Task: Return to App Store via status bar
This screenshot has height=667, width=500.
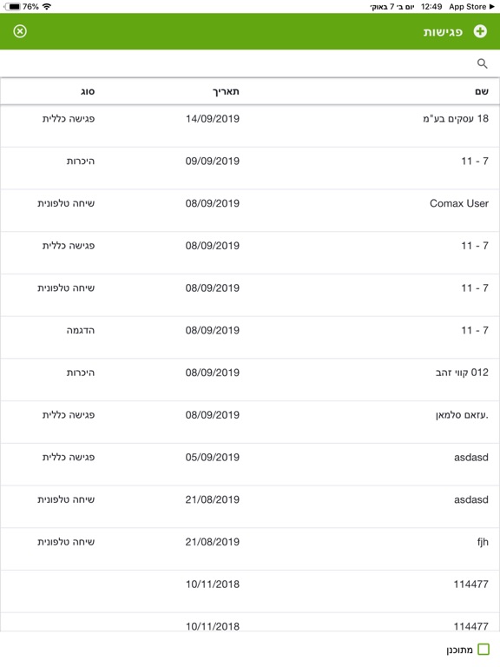Action: tap(471, 6)
